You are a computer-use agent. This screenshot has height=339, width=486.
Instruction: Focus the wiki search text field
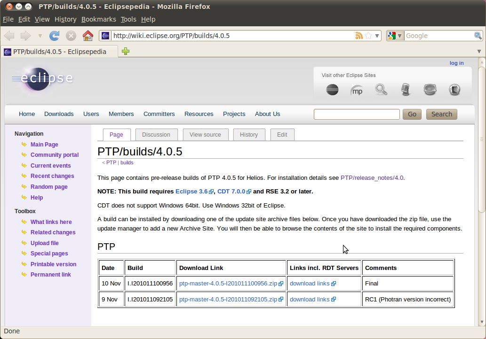coord(357,114)
